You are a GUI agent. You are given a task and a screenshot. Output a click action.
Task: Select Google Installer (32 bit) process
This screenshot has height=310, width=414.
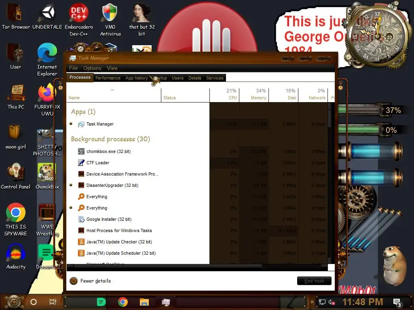pos(197,219)
